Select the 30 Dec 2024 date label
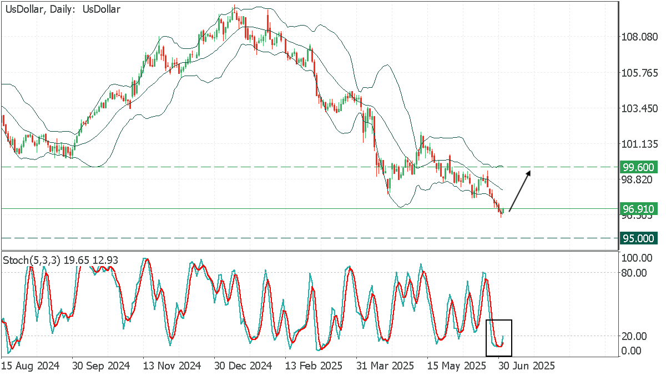Image resolution: width=666 pixels, height=375 pixels. (x=243, y=366)
